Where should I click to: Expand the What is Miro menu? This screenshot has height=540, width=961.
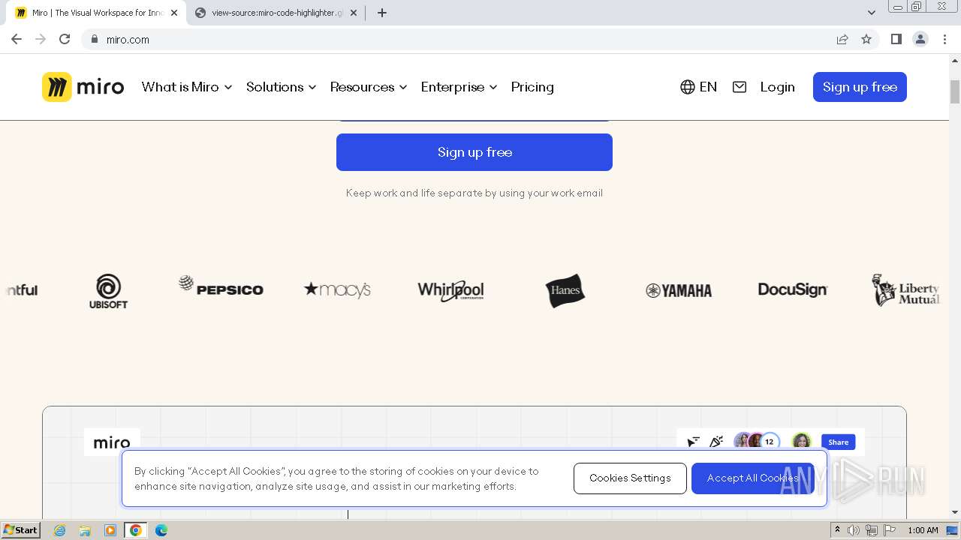click(x=187, y=87)
